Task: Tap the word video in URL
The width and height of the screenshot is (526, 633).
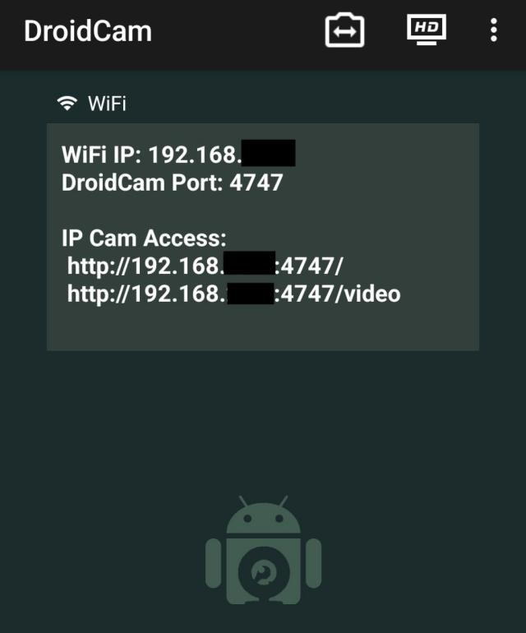Action: [x=372, y=293]
